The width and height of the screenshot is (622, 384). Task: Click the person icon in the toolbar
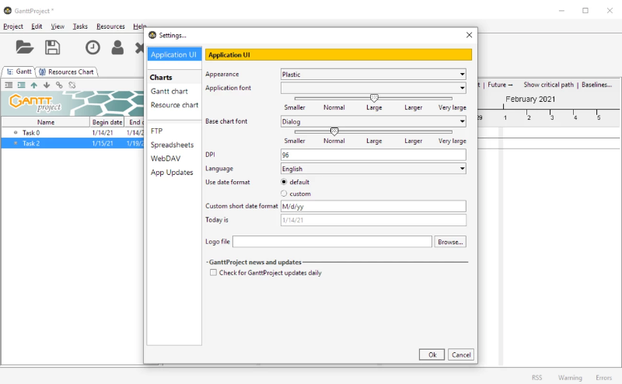coord(117,47)
